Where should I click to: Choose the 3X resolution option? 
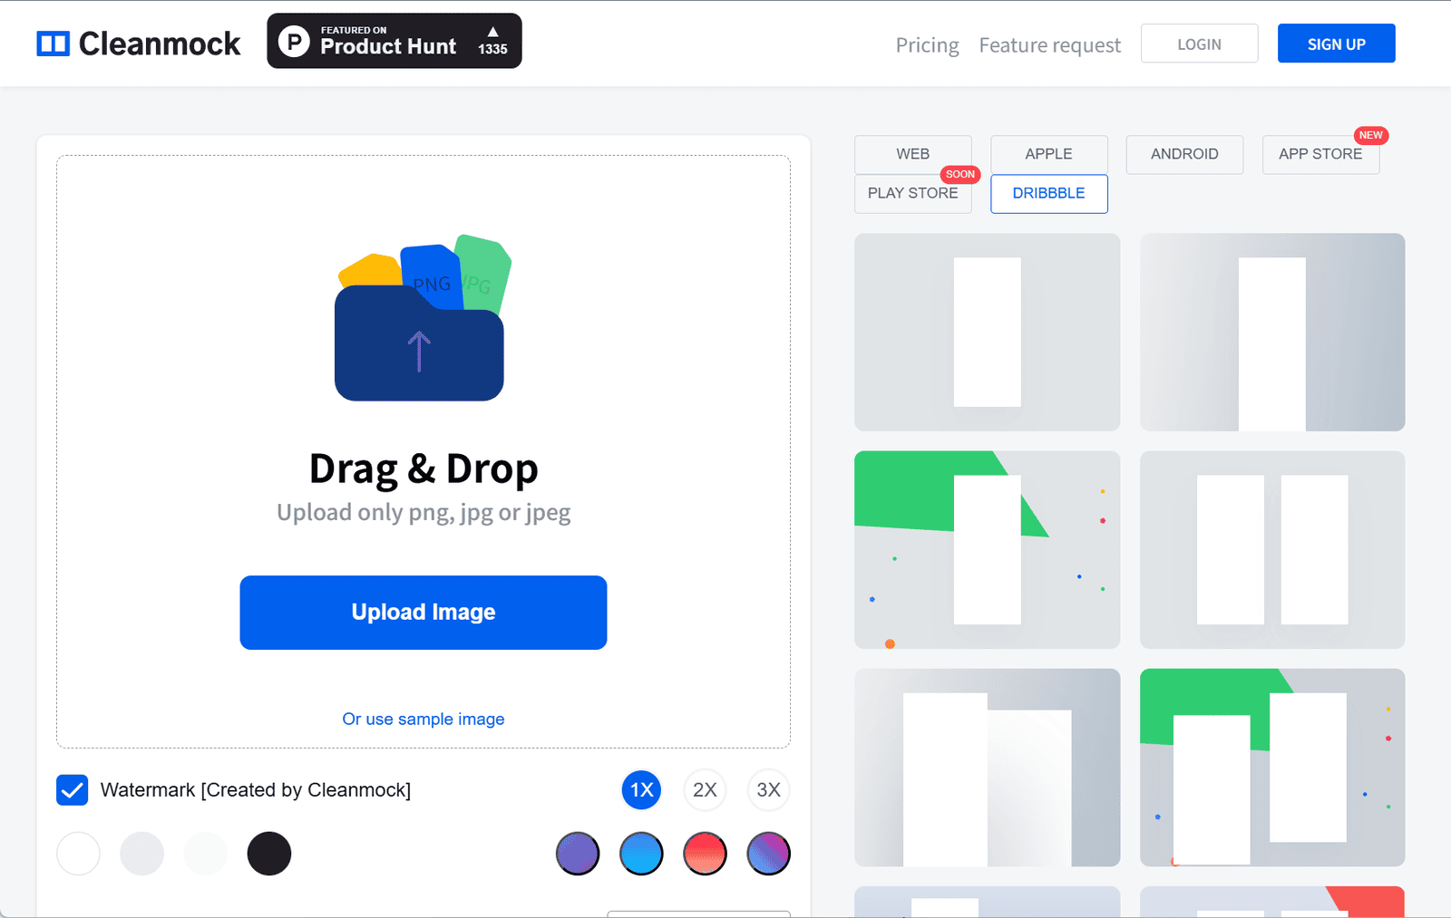coord(768,790)
